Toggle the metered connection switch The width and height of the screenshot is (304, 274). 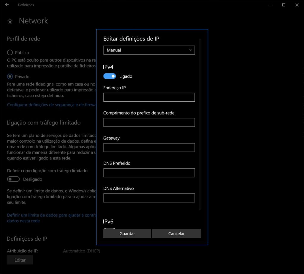pyautogui.click(x=13, y=179)
